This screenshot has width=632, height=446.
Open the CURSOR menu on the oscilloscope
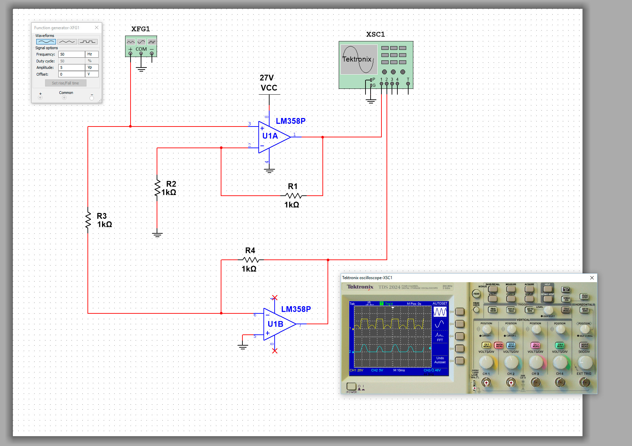[x=511, y=298]
